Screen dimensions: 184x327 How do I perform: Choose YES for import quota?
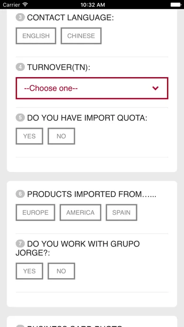coord(30,136)
